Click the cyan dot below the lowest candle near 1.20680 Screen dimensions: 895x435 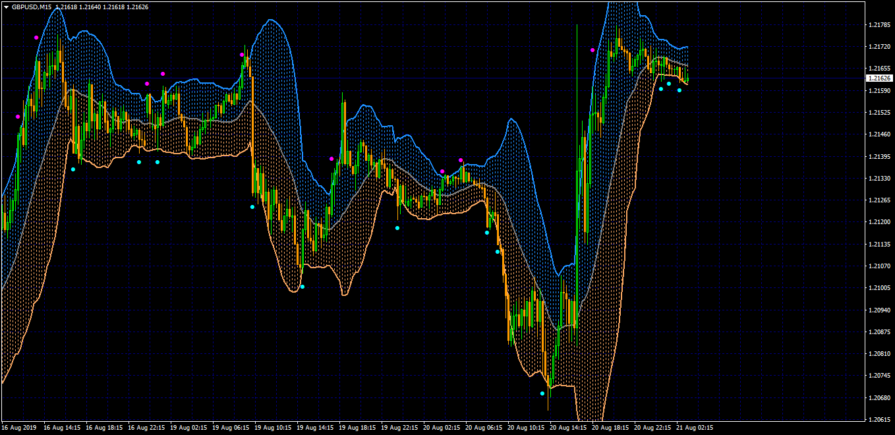coord(542,393)
